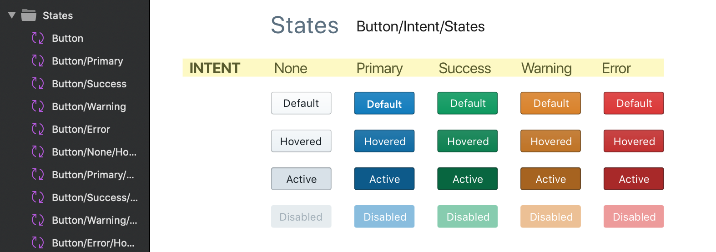Click the symbol icon next to Button/Success
This screenshot has height=252, width=716.
pos(38,83)
